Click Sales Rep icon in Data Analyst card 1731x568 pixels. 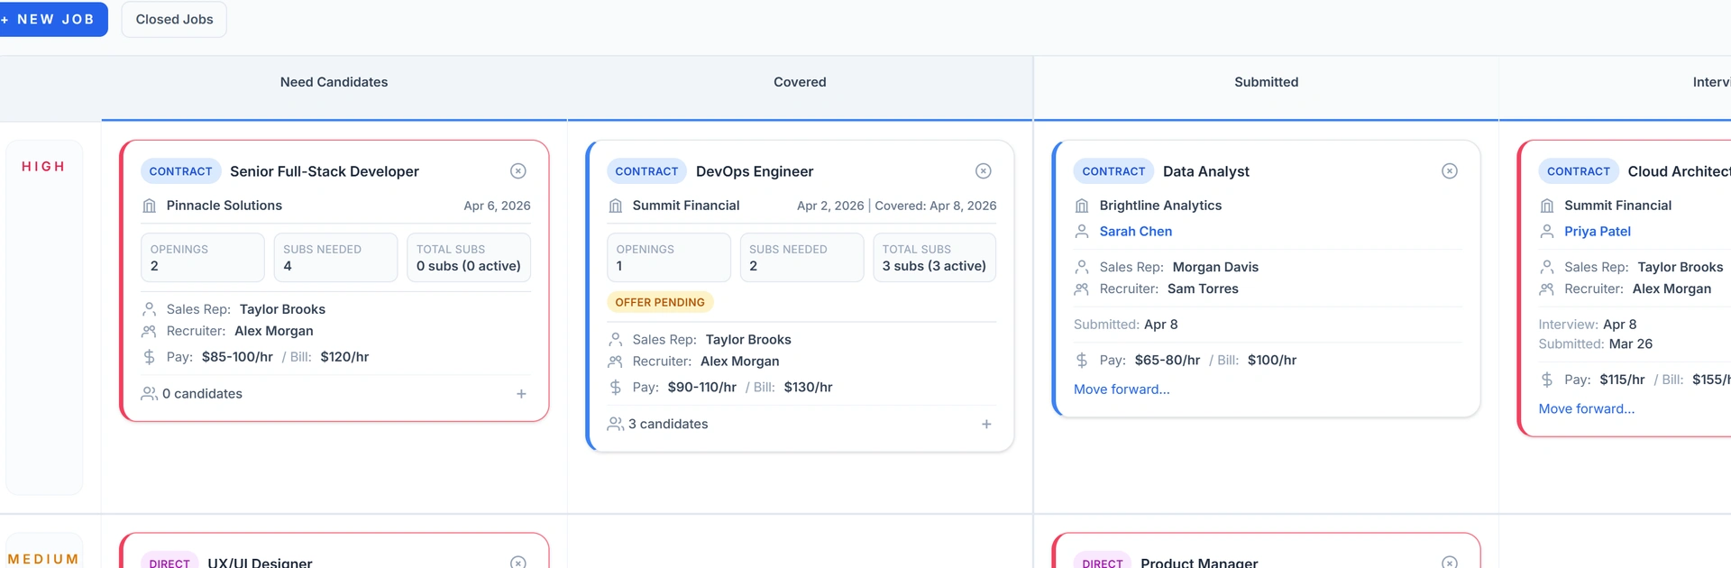point(1082,267)
